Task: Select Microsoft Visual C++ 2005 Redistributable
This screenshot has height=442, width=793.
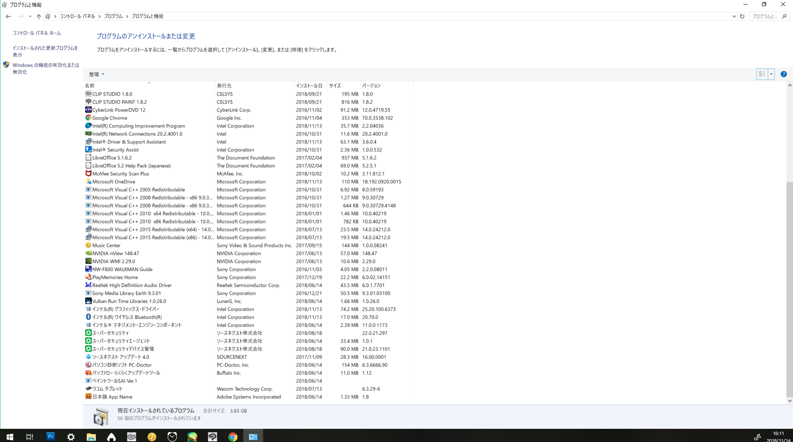Action: (248, 190)
